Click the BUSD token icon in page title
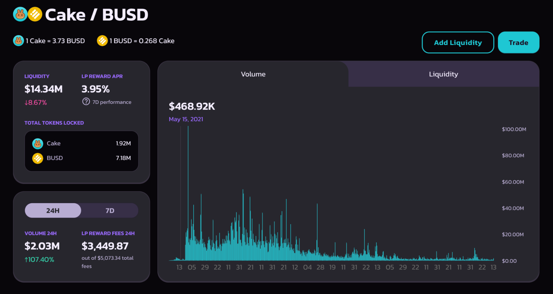Screen dimensions: 553x294 click(35, 14)
